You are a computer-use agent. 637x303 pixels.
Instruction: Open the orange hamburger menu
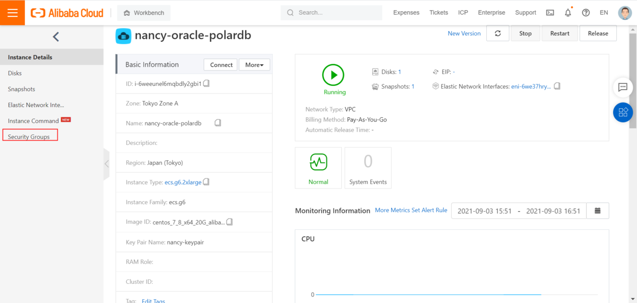(12, 13)
